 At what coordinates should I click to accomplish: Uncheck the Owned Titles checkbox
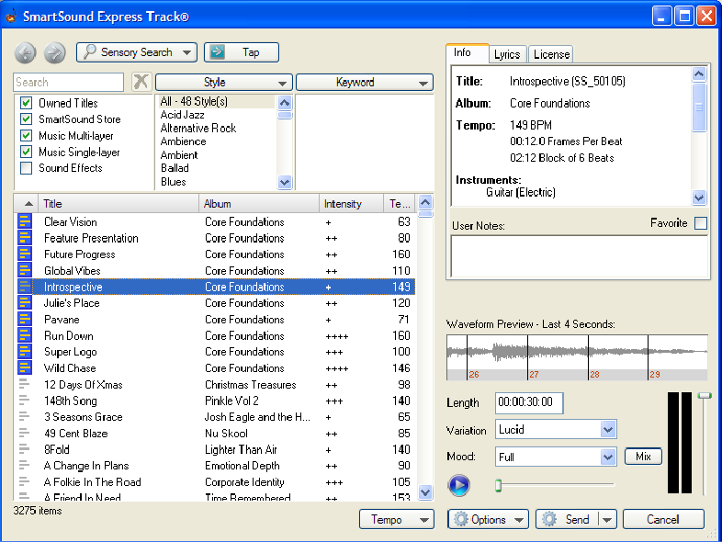tap(27, 103)
